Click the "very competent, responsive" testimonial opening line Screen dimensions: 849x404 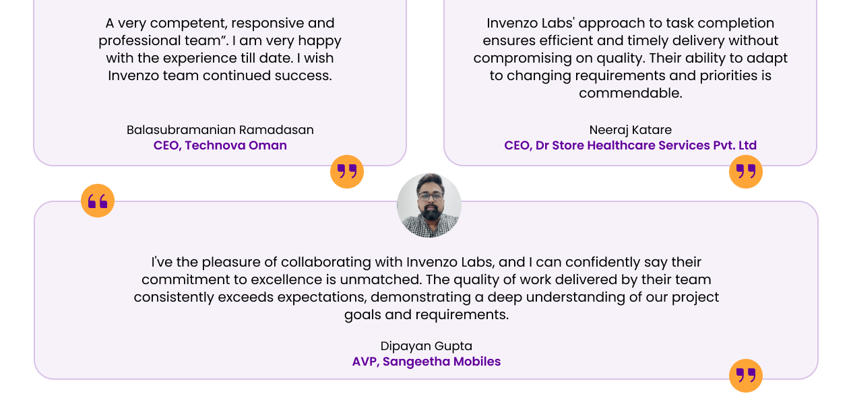[220, 24]
